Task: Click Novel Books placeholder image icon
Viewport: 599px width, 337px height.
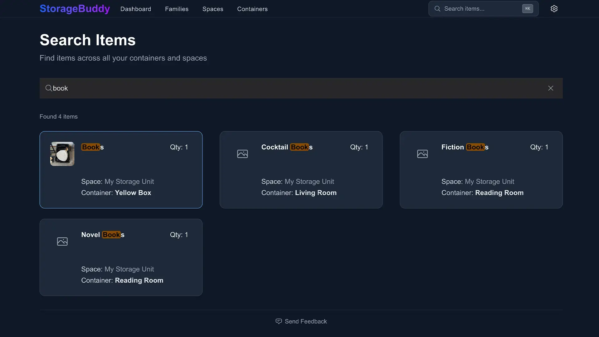Action: [x=62, y=242]
